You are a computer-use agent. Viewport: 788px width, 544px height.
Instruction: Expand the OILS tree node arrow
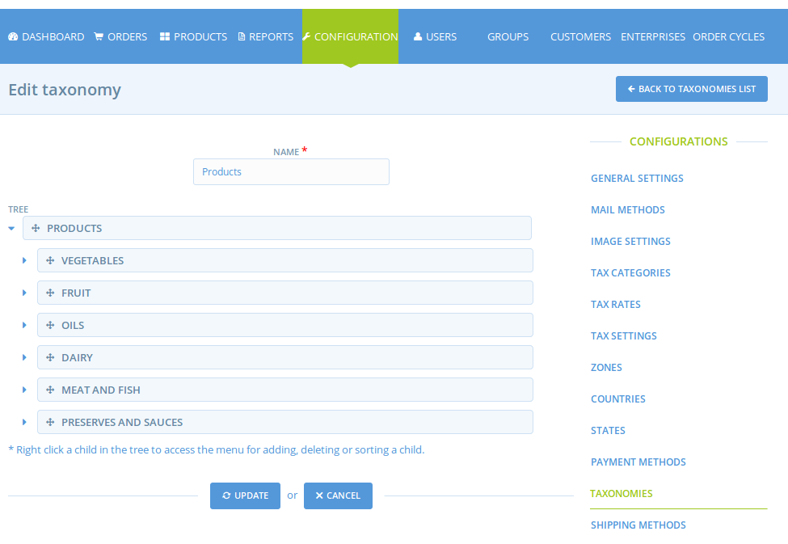pos(24,325)
